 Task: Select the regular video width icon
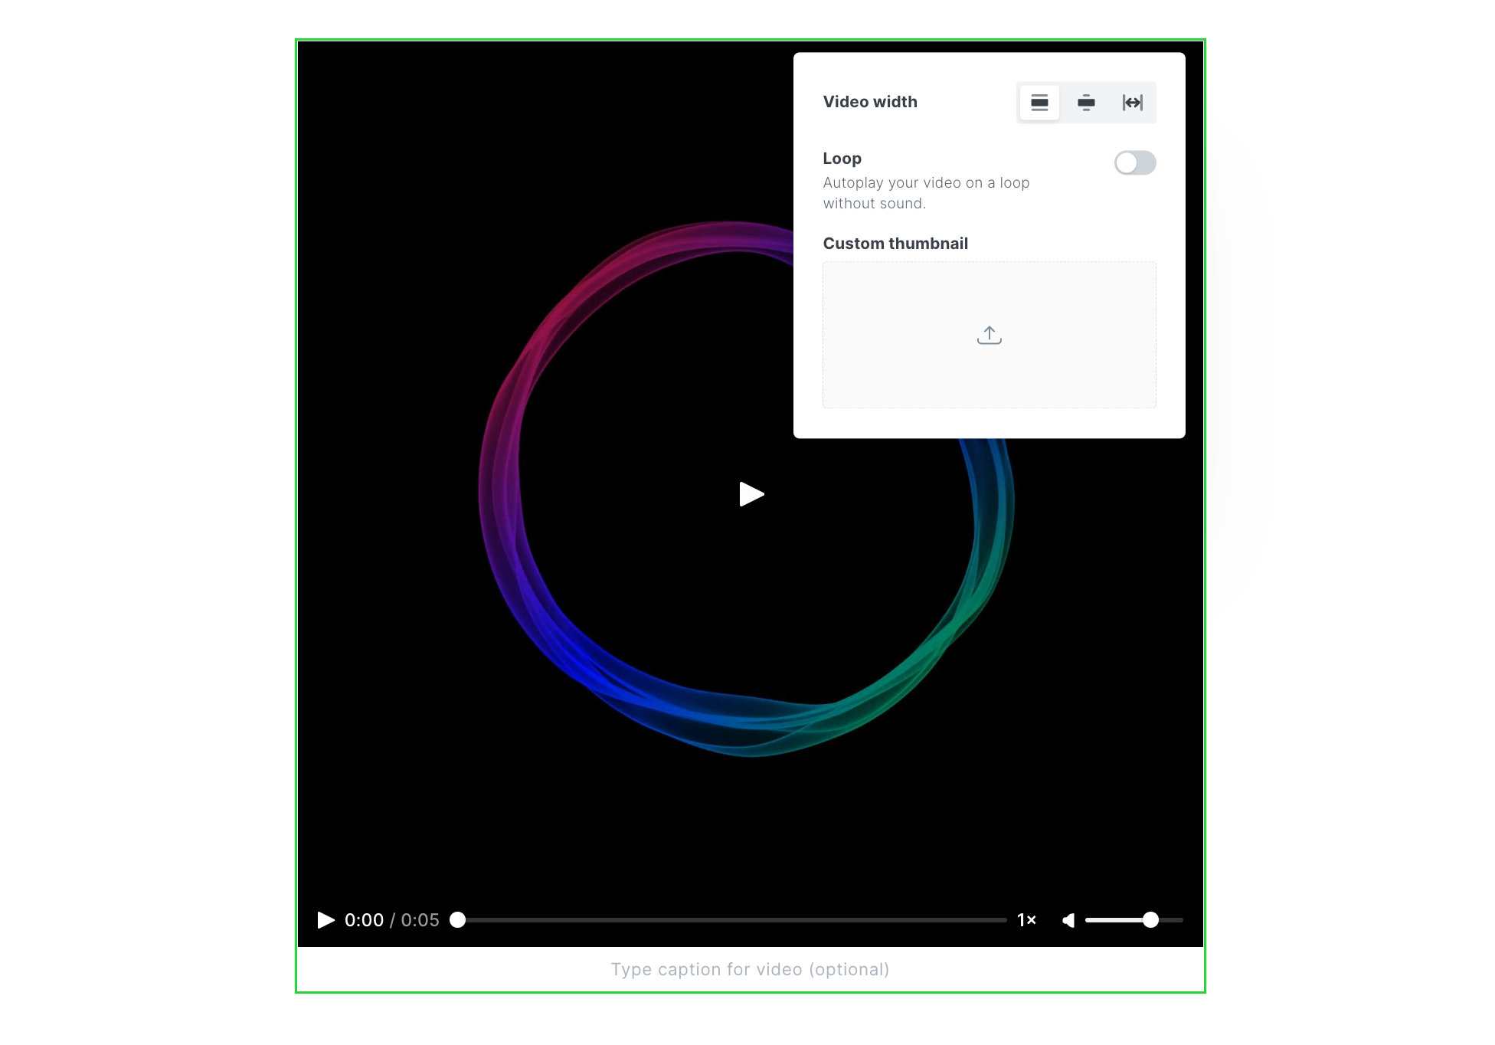pos(1039,103)
